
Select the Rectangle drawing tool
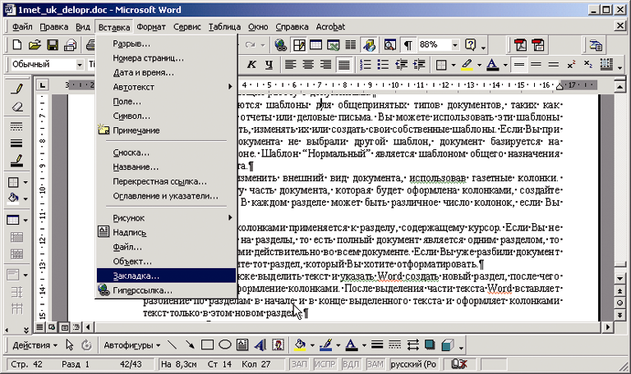click(x=207, y=345)
